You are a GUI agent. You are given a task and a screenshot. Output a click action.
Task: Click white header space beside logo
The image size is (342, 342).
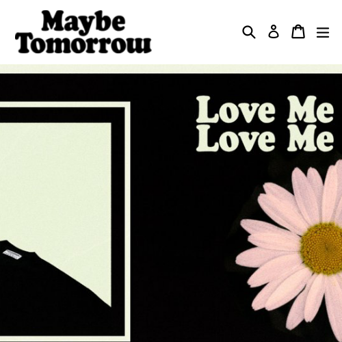point(196,32)
